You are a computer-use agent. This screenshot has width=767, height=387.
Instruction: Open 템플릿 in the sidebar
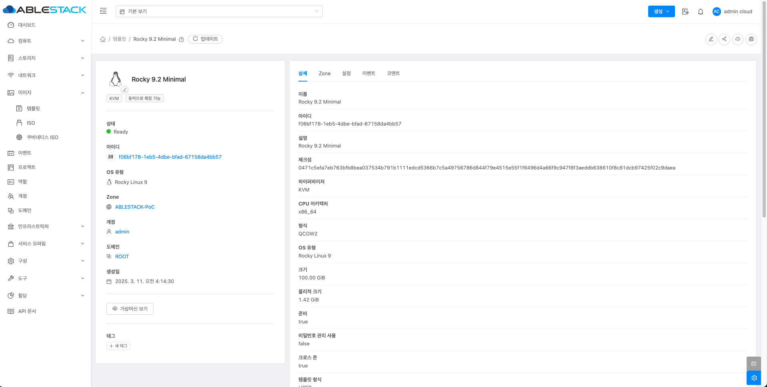click(x=33, y=108)
